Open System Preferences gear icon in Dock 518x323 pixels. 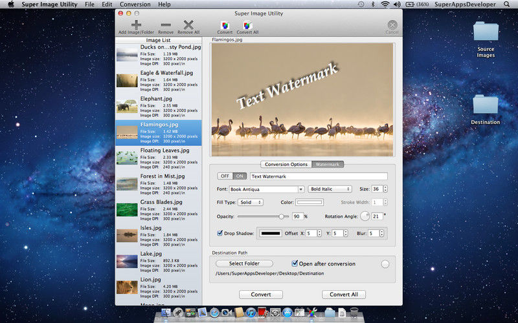pos(275,313)
